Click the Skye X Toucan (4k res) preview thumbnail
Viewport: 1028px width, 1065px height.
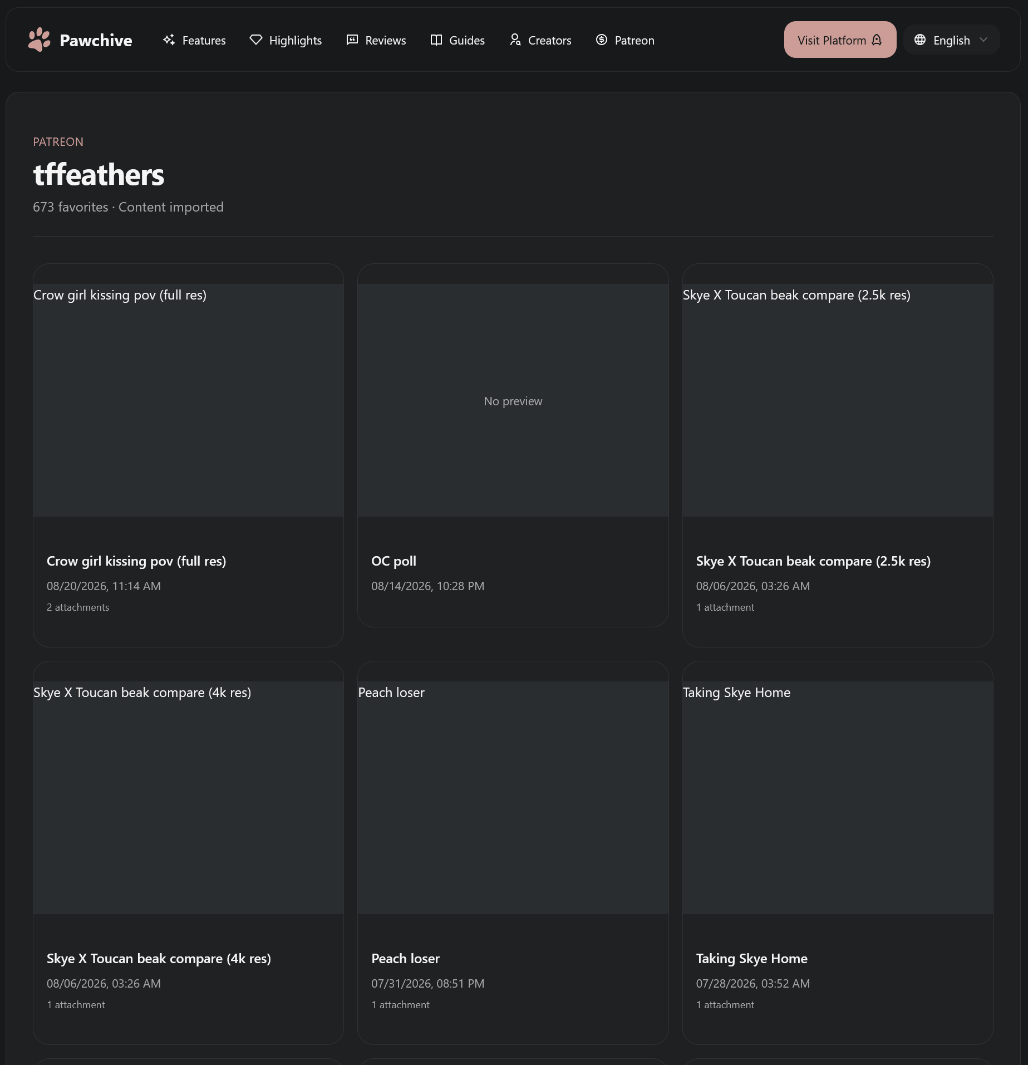(x=188, y=798)
